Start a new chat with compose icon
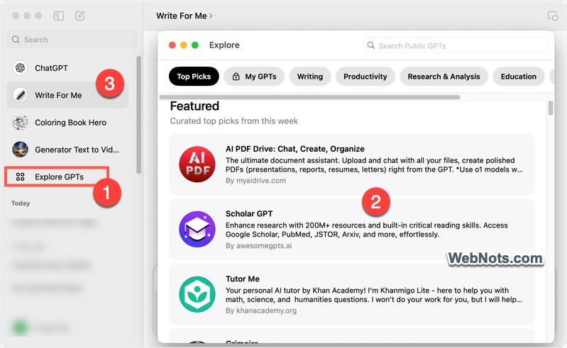Screen dimensions: 567x348 79,16
